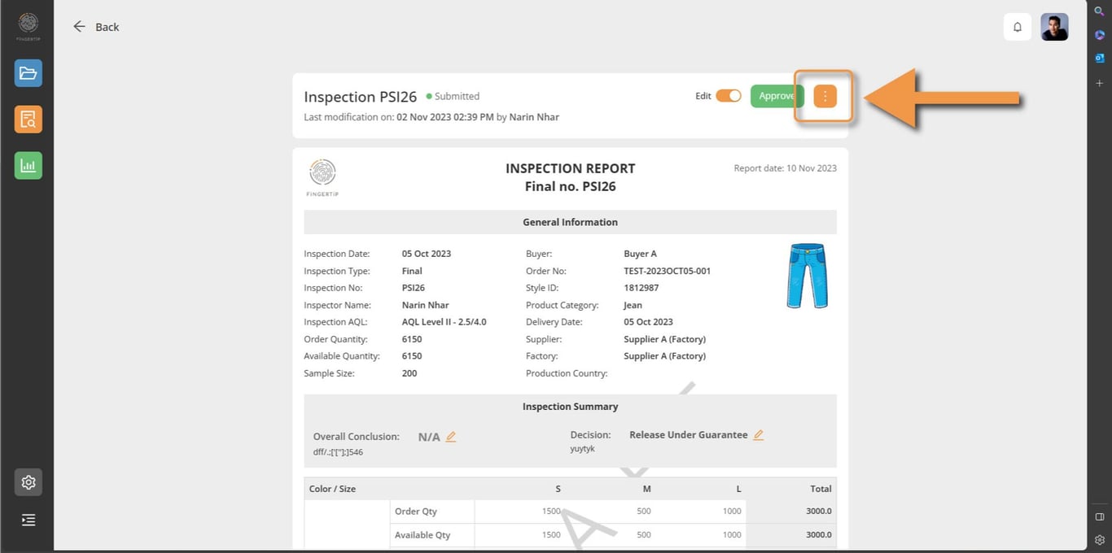Click the blue jeans product thumbnail
Screen dimensions: 1112x553
pyautogui.click(x=807, y=276)
